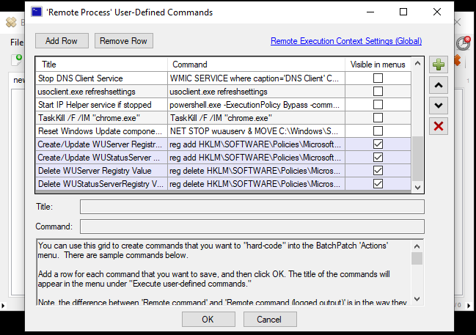
Task: Select 'Start IP Helper service if stopped' cell
Action: point(101,105)
